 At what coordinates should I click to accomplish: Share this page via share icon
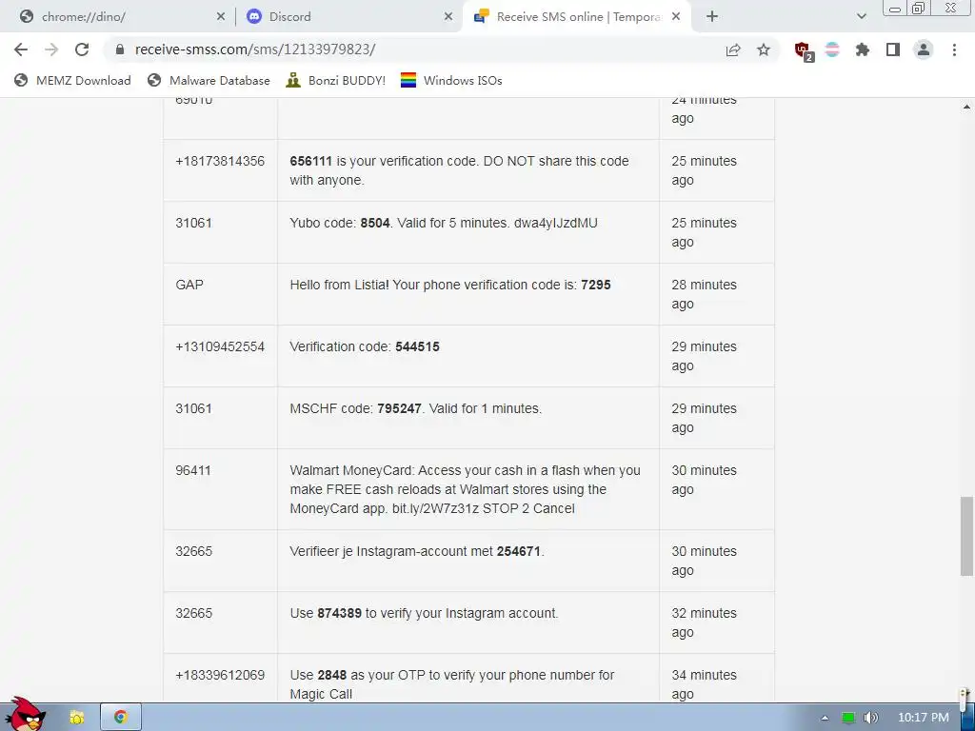733,49
